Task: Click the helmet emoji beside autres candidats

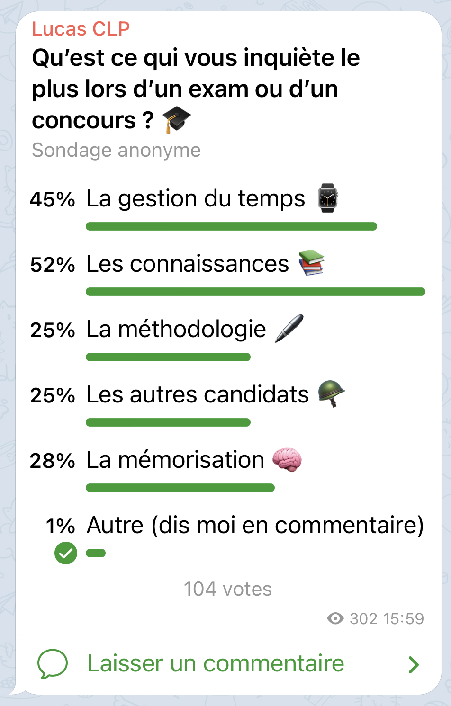Action: [x=331, y=393]
